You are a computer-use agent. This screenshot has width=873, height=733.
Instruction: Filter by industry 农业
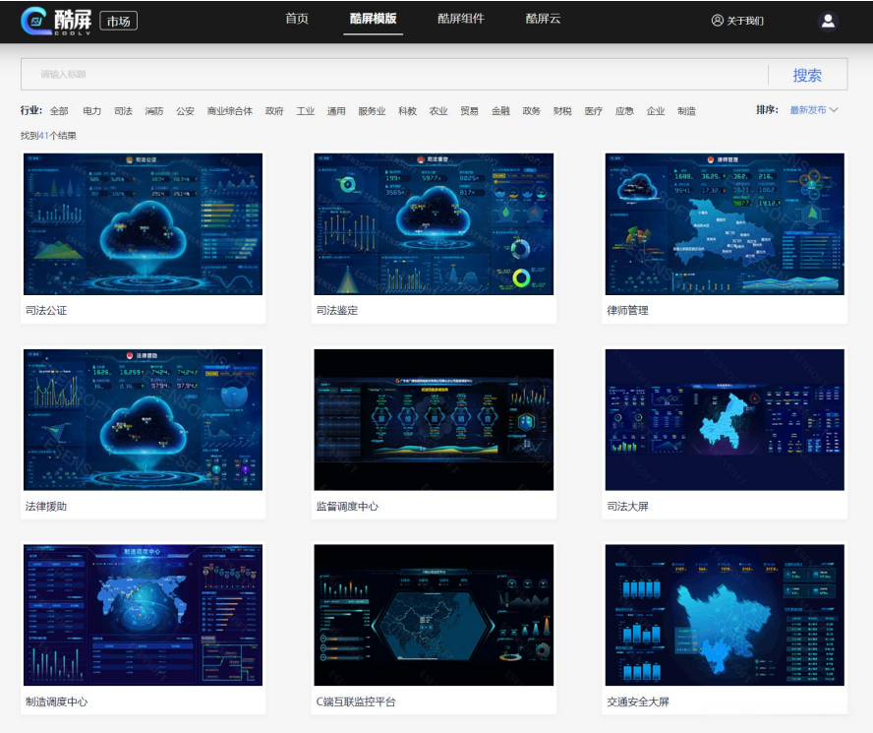(438, 111)
